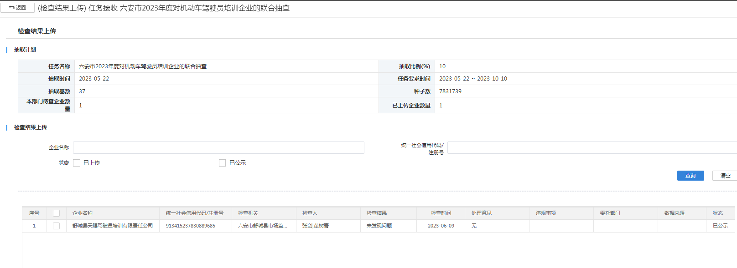Image resolution: width=737 pixels, height=268 pixels.
Task: Click the 违规事项 column header
Action: click(546, 213)
